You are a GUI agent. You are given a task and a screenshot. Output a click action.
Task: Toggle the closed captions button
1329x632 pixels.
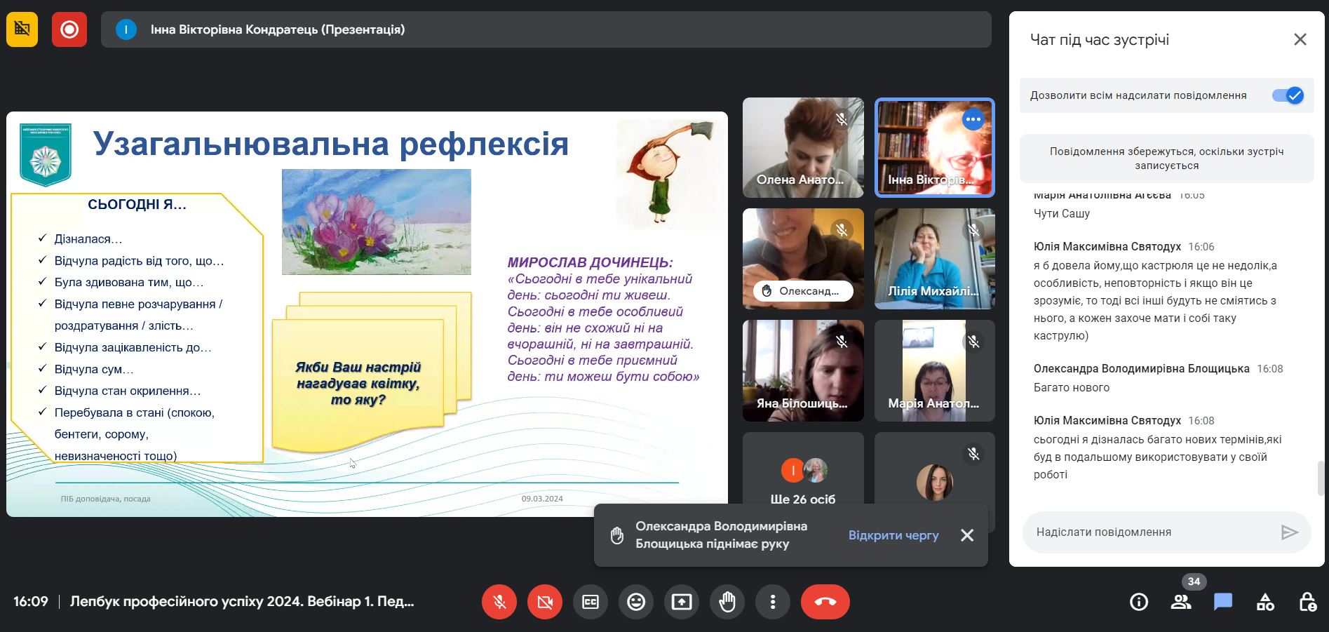[591, 602]
